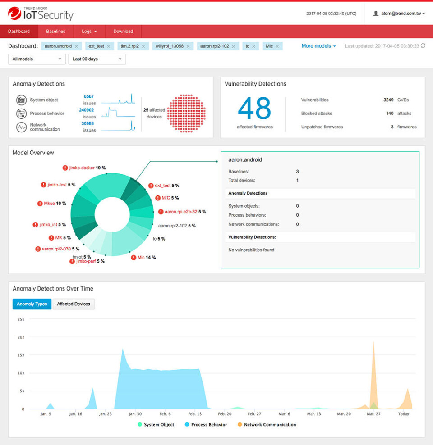Toggle System Object legend series

click(156, 425)
